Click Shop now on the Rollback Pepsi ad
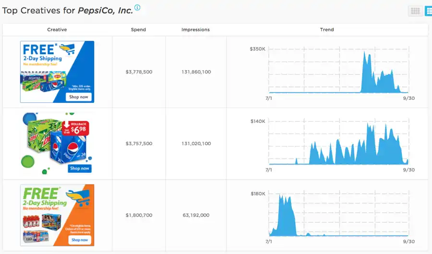Viewport: 432px width, 254px height. pyautogui.click(x=79, y=169)
